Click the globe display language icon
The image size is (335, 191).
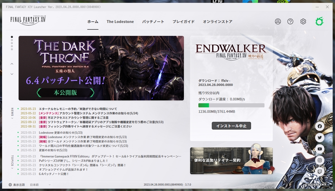(10, 185)
